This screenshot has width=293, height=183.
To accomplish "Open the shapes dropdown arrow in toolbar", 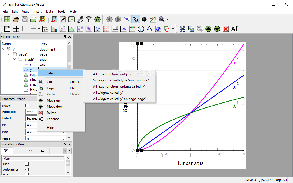I will 173,29.
